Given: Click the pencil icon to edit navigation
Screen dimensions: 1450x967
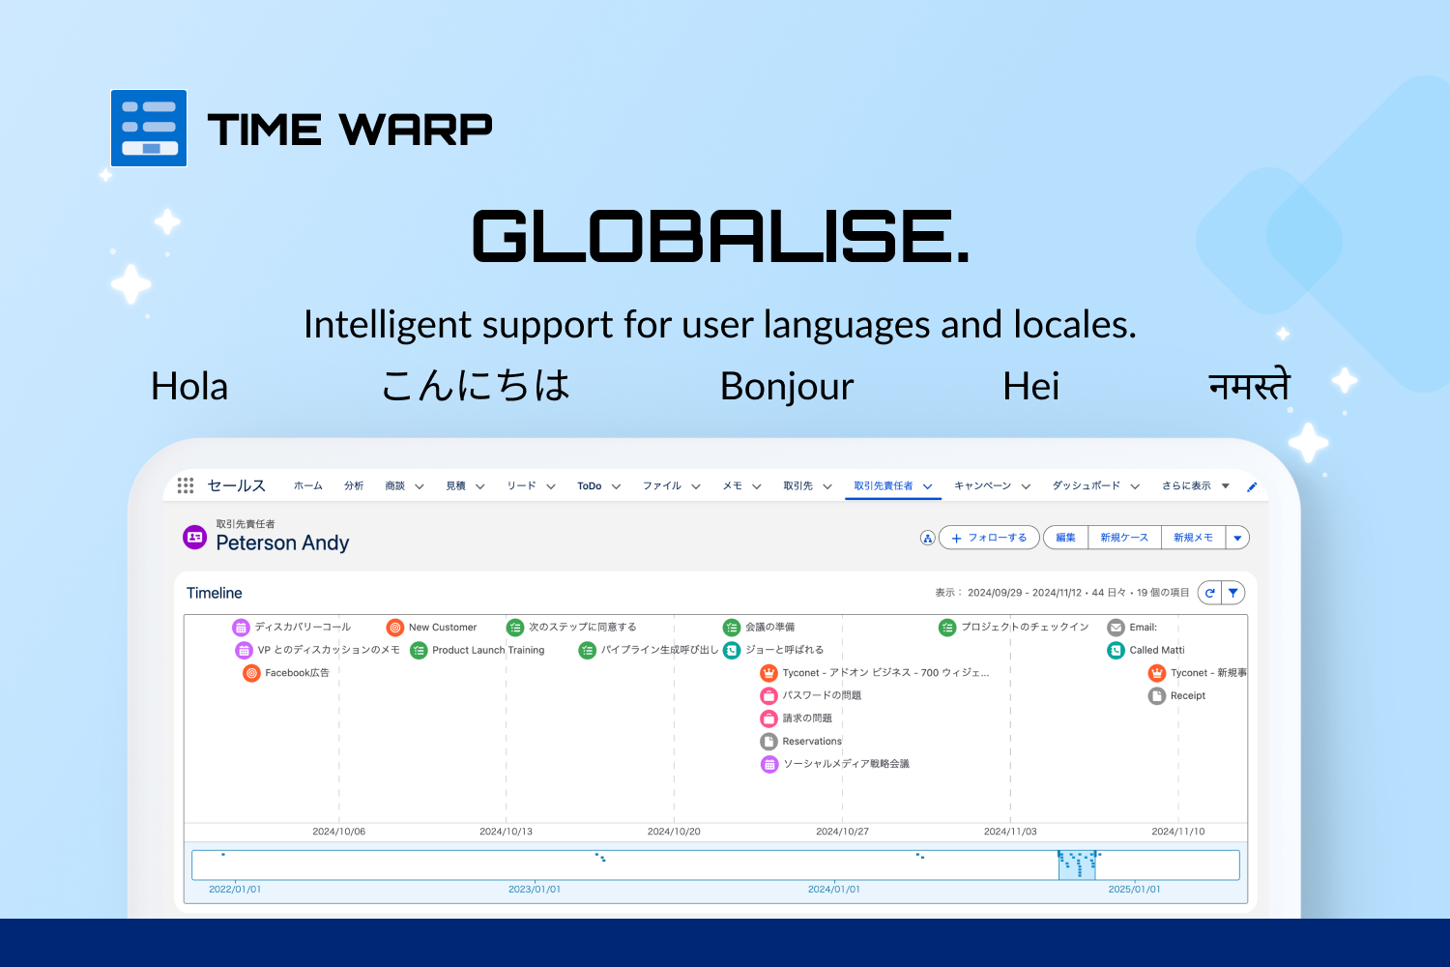Looking at the screenshot, I should [1252, 486].
